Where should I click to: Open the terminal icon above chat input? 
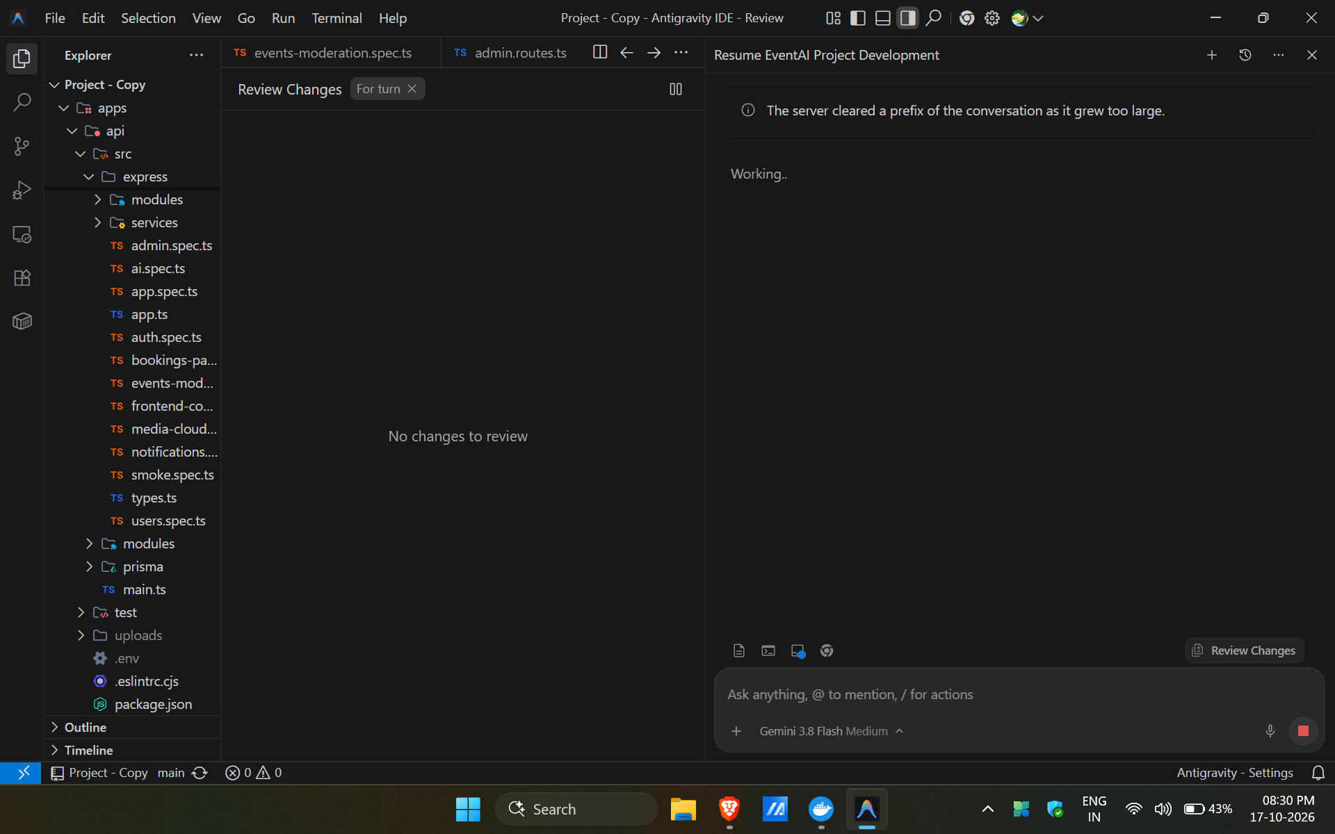point(768,651)
